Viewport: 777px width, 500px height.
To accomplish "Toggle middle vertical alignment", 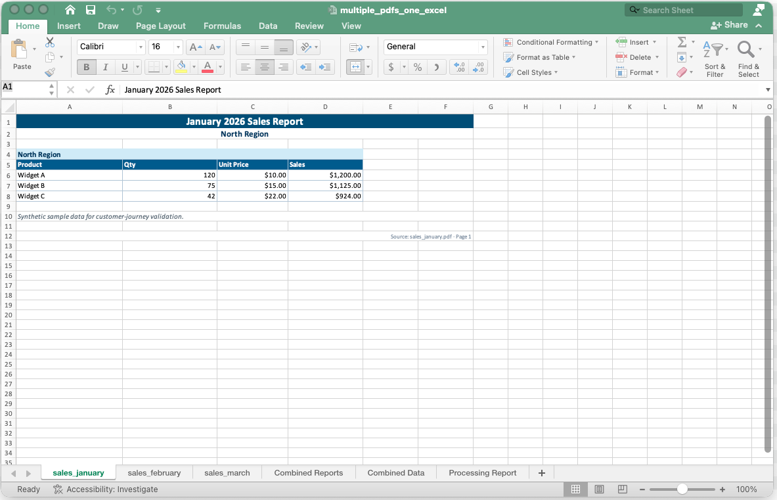I will coord(265,47).
